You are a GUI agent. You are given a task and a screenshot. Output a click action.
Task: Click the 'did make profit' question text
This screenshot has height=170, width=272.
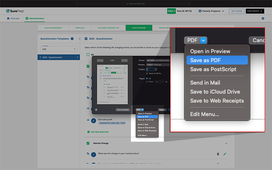(x=105, y=120)
